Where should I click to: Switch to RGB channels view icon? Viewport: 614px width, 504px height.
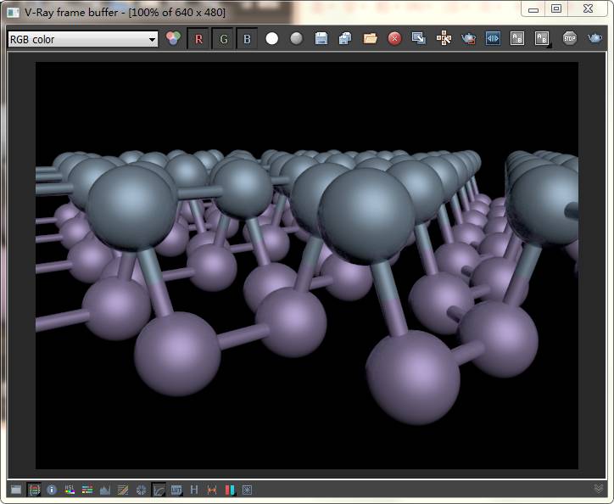tap(174, 39)
